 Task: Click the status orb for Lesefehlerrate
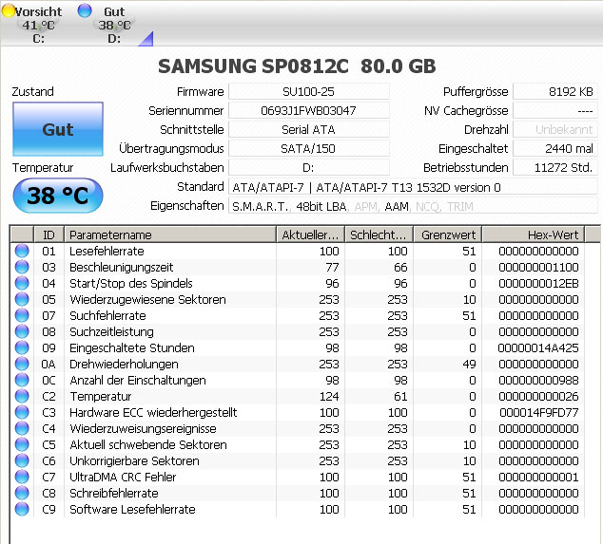(x=22, y=251)
